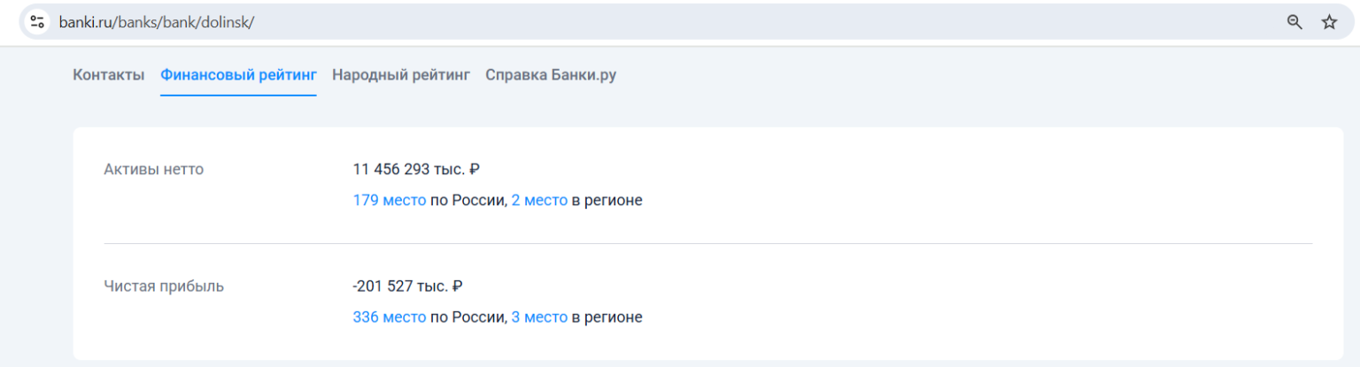Viewport: 1360px width, 367px height.
Task: Click the site information icon in address bar
Action: (x=37, y=22)
